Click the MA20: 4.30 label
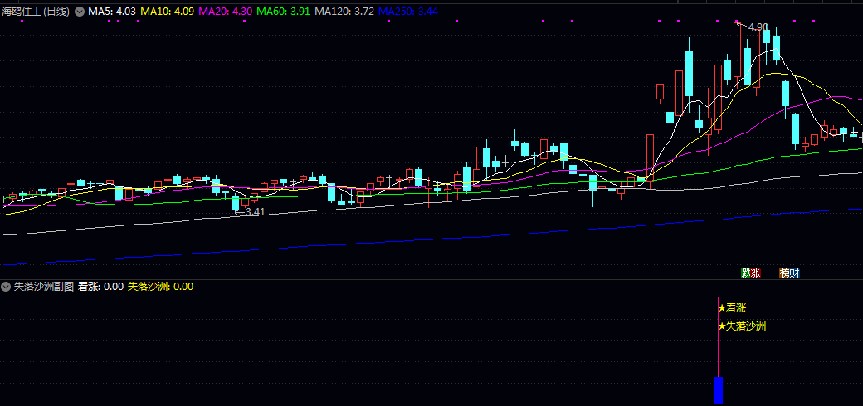 [226, 11]
